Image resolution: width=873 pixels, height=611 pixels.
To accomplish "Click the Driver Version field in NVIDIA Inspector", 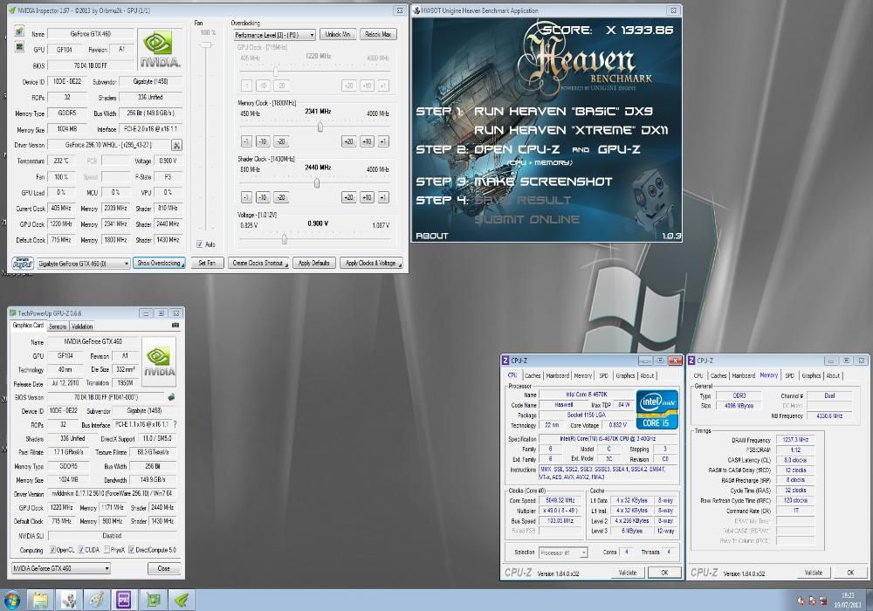I will (x=108, y=145).
